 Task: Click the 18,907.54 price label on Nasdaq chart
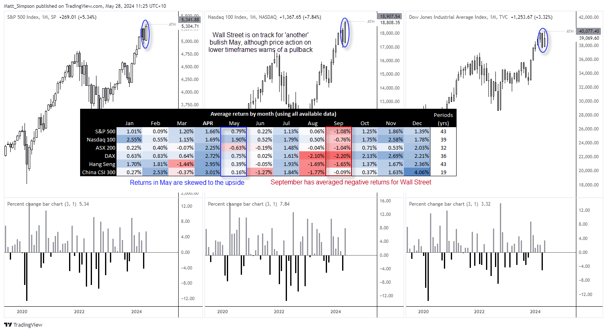pyautogui.click(x=390, y=16)
